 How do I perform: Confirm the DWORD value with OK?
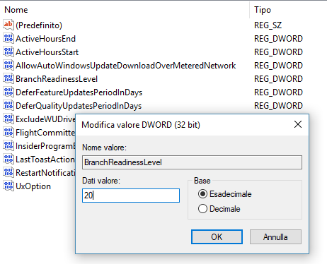(x=217, y=237)
